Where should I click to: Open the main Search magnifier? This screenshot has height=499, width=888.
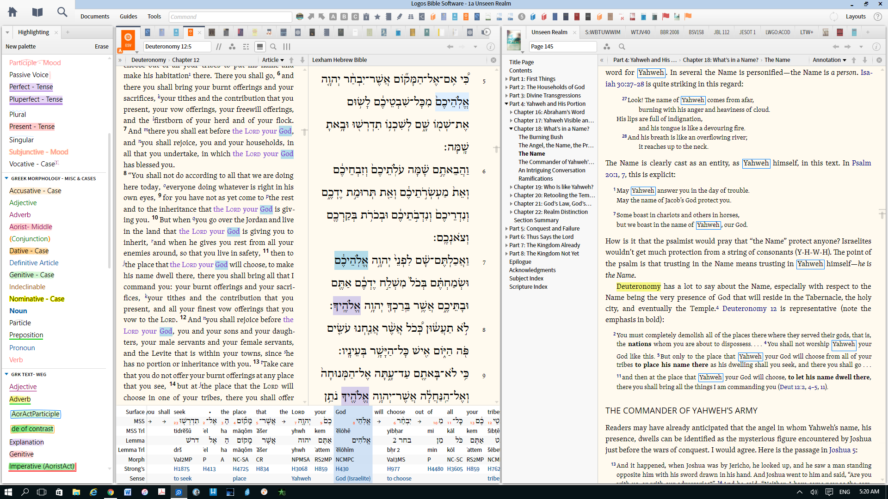[x=62, y=12]
